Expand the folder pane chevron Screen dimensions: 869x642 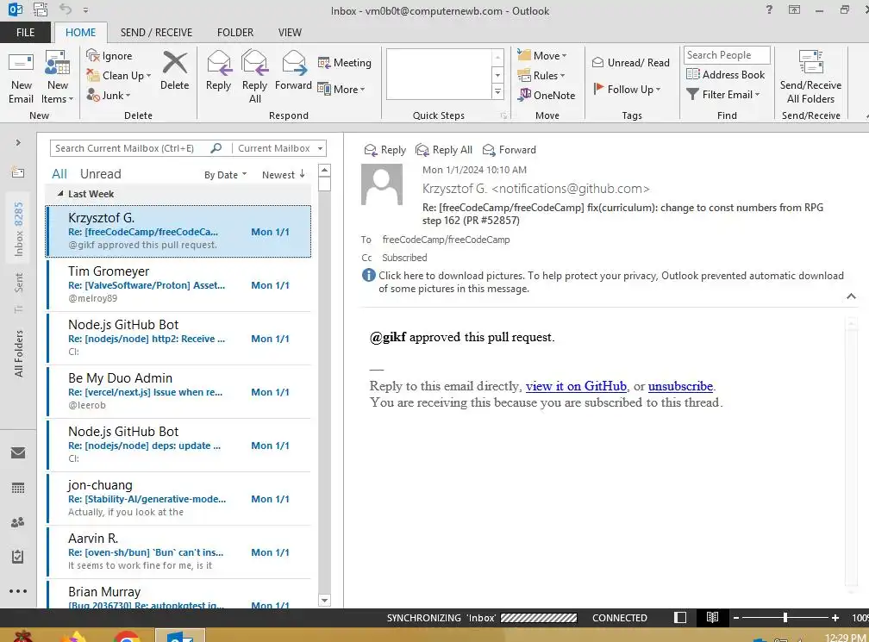pyautogui.click(x=18, y=143)
